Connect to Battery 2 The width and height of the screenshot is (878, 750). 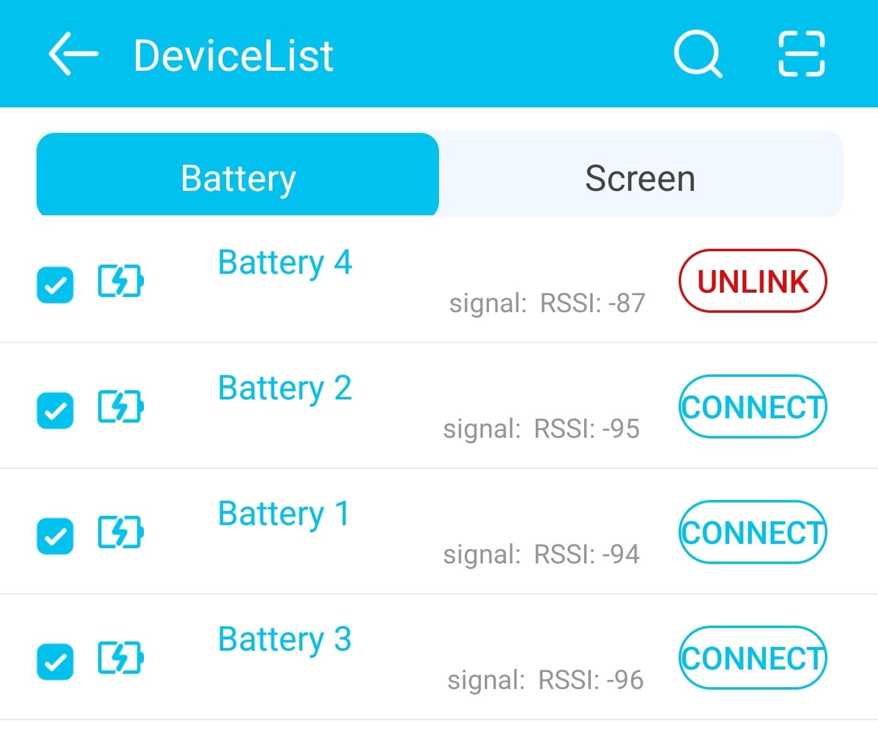(x=752, y=407)
